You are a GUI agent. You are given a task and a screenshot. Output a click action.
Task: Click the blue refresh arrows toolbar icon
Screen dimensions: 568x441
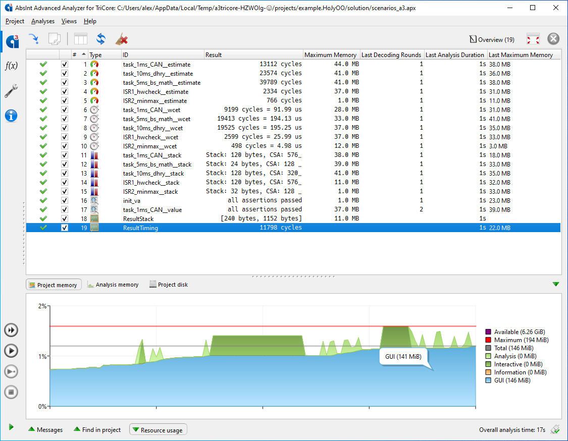coord(101,39)
